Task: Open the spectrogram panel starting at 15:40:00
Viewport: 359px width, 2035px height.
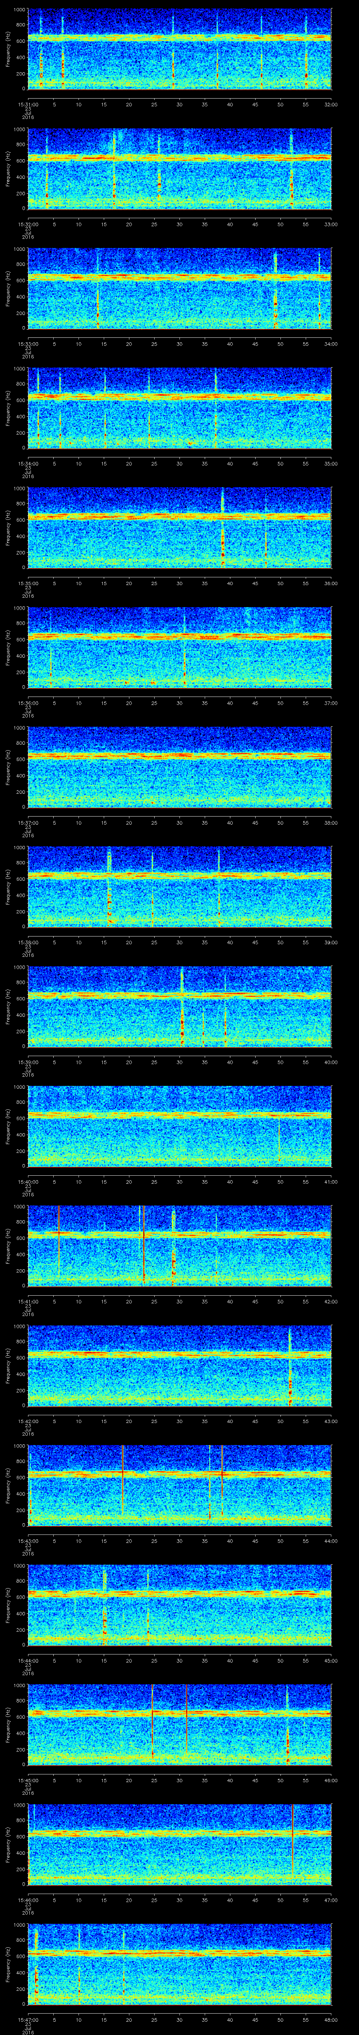Action: [x=179, y=1126]
